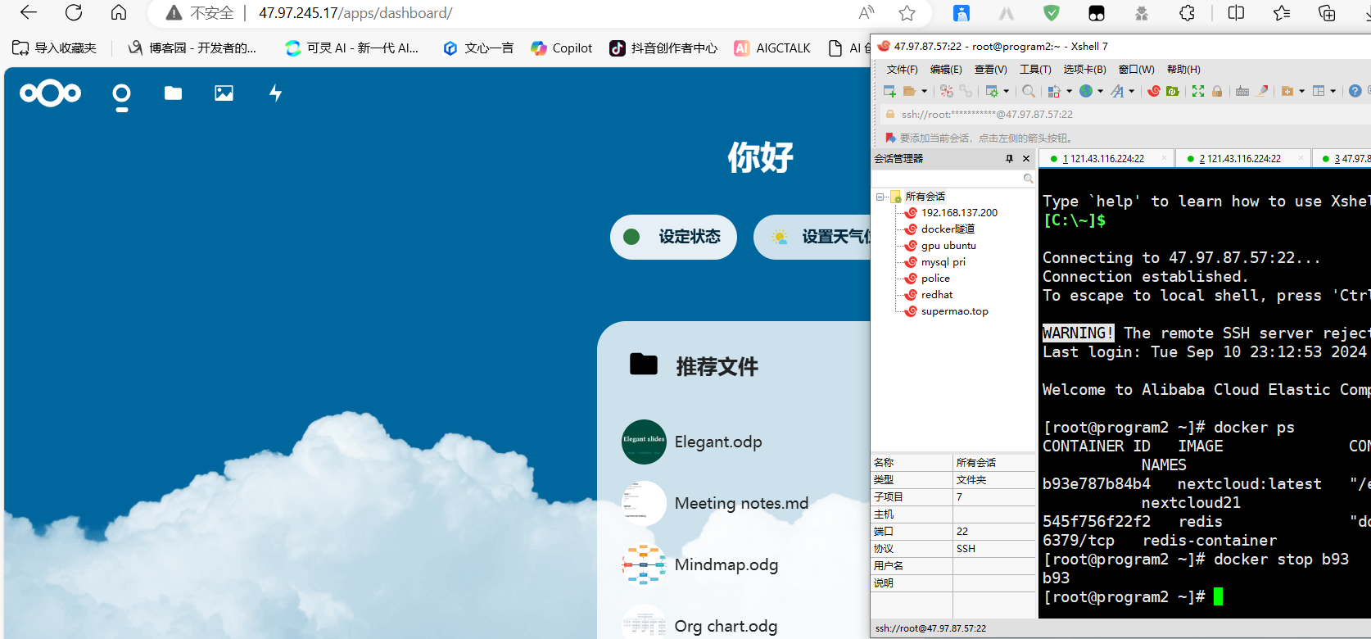Click the padlock lock-screen icon in Xshell toolbar
This screenshot has height=639, width=1371.
tap(1217, 91)
